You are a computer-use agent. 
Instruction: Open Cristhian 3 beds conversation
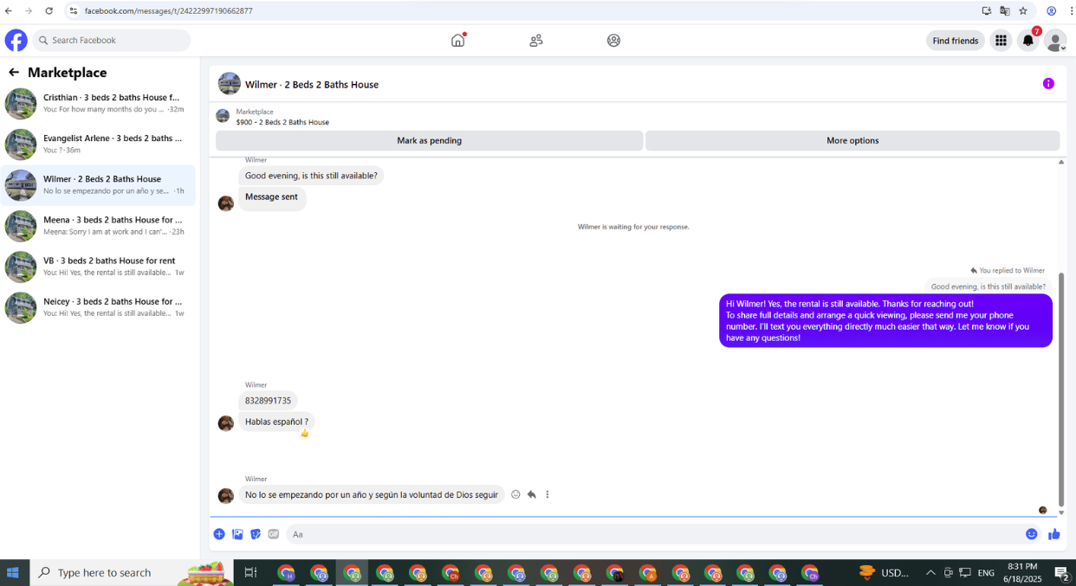point(98,103)
